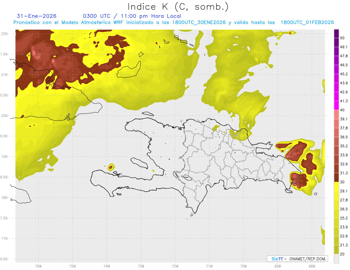Click the 22N latitude axis label
This screenshot has height=270, width=350.
click(5, 33)
